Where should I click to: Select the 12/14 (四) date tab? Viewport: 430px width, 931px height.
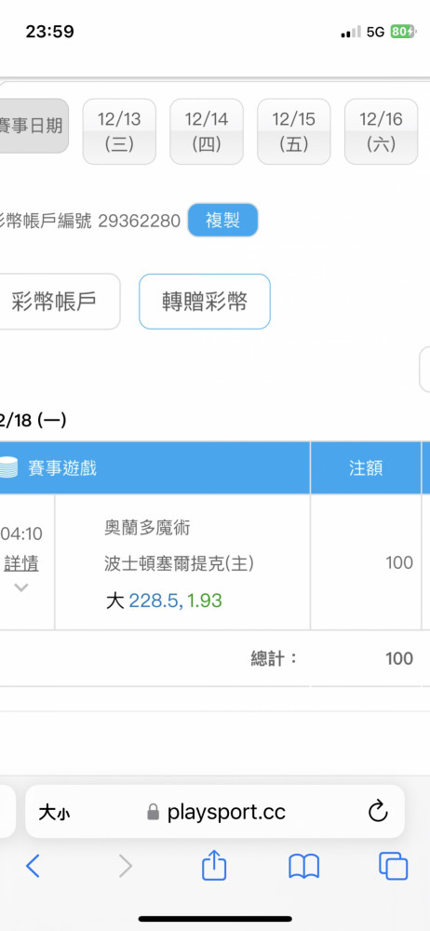pyautogui.click(x=207, y=131)
